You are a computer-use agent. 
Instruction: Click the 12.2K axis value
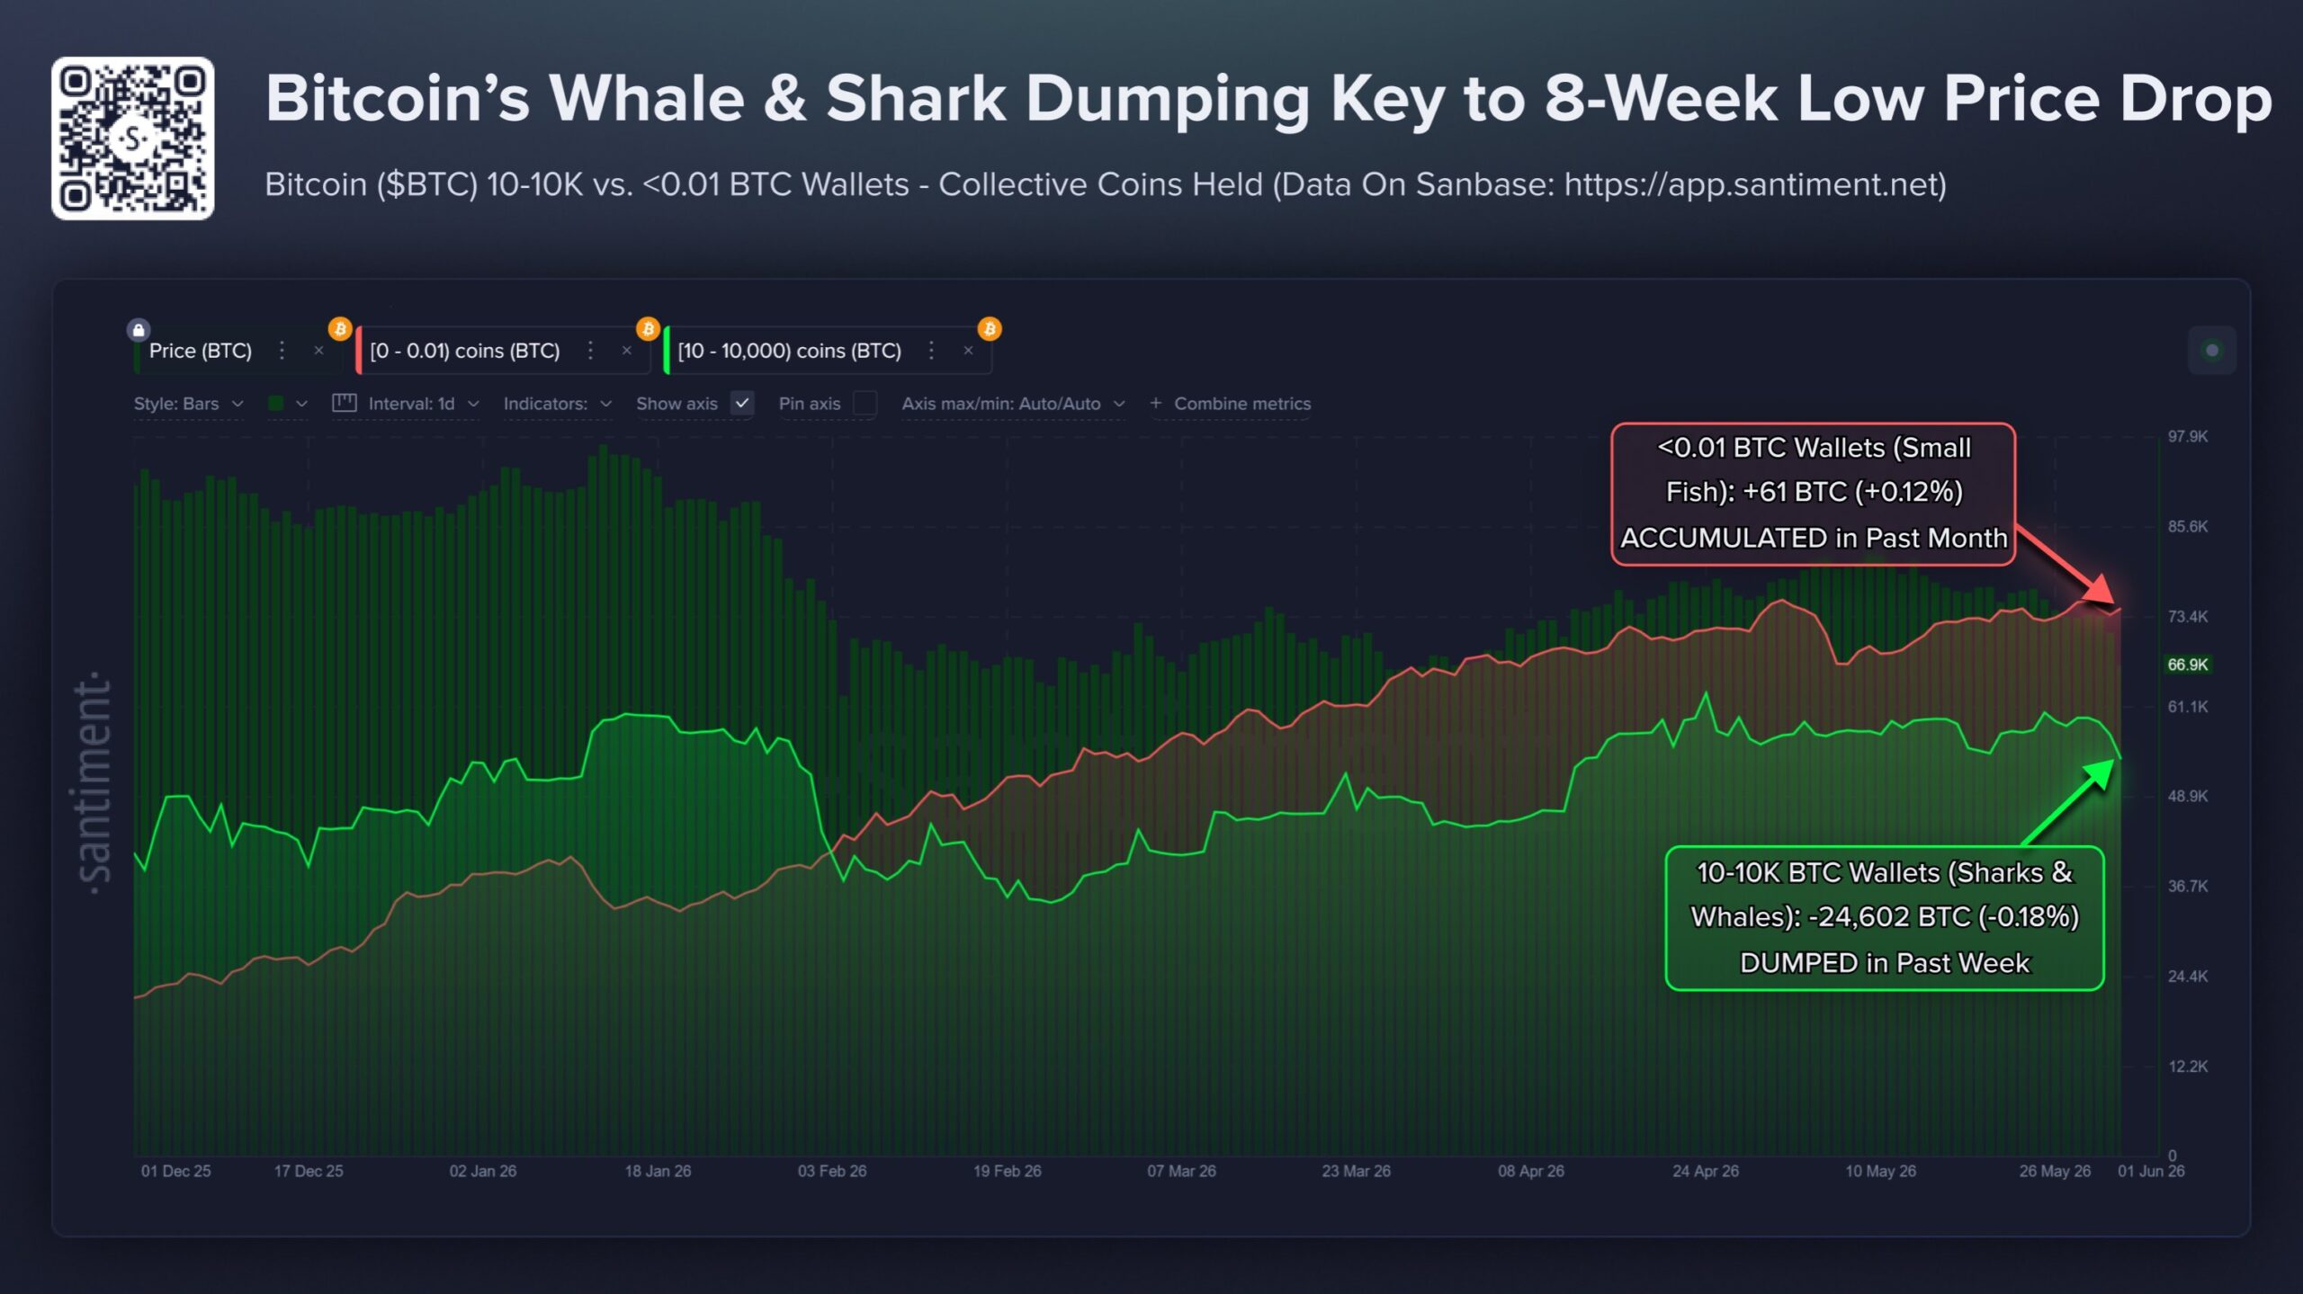point(2187,1066)
